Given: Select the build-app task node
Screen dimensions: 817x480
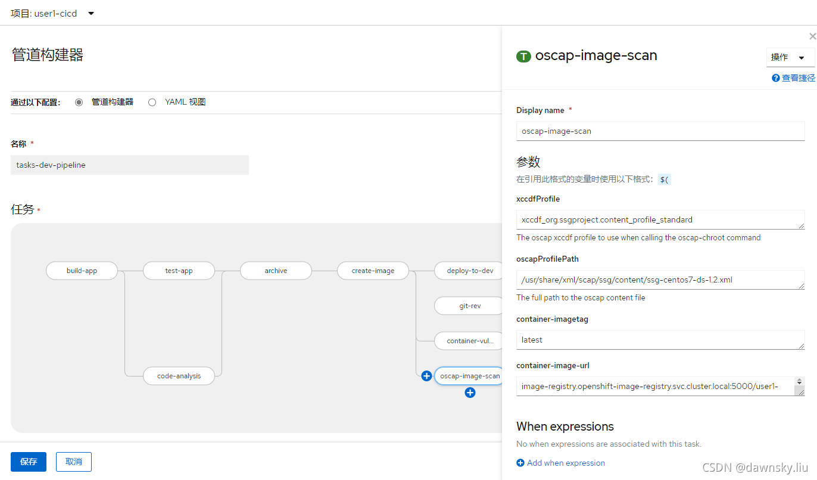Looking at the screenshot, I should (82, 271).
